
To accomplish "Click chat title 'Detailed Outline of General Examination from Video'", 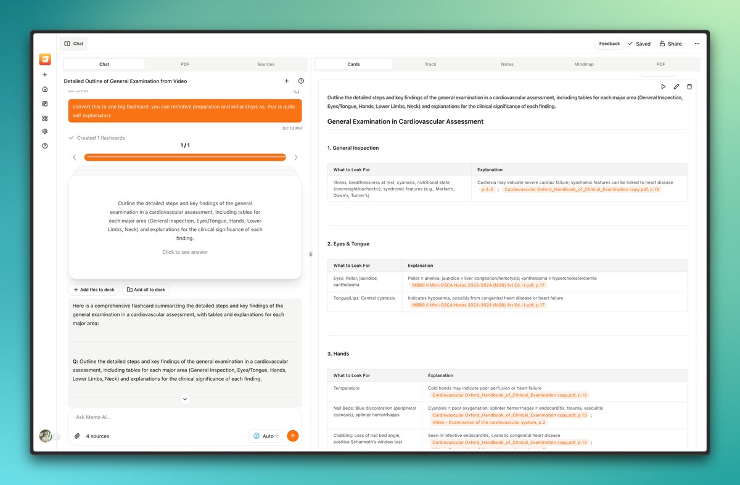I will [x=126, y=81].
